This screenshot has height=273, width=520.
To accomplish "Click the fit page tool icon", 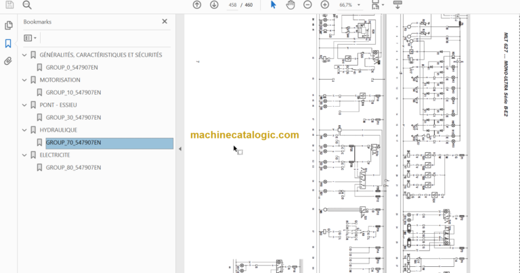I will tap(375, 5).
